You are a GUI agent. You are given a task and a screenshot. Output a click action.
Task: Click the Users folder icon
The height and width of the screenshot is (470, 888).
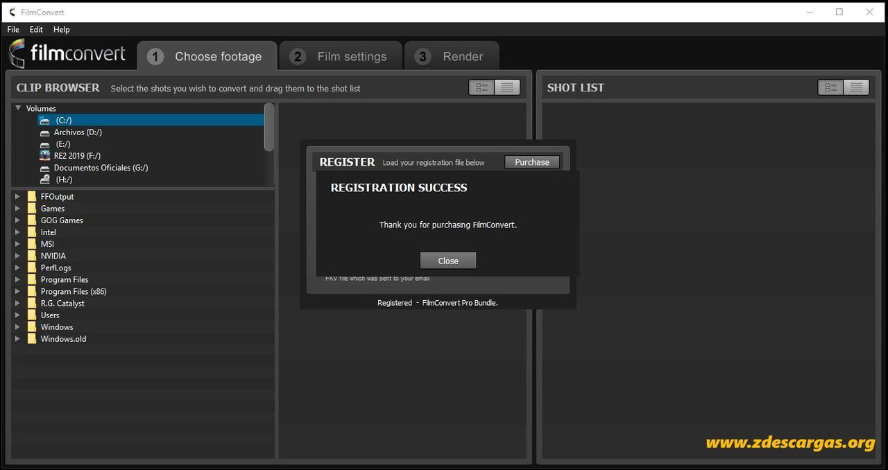tap(32, 315)
